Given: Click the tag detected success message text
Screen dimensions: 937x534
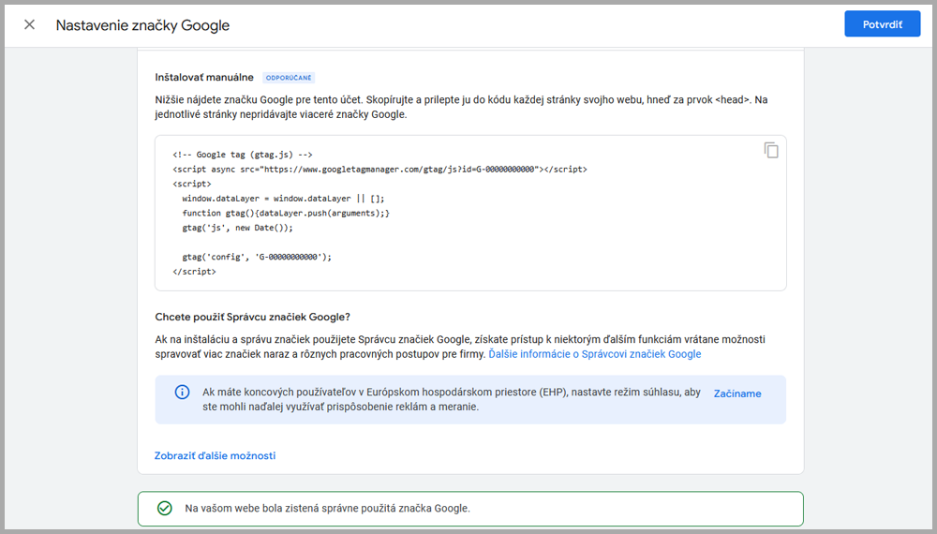Looking at the screenshot, I should pos(327,508).
